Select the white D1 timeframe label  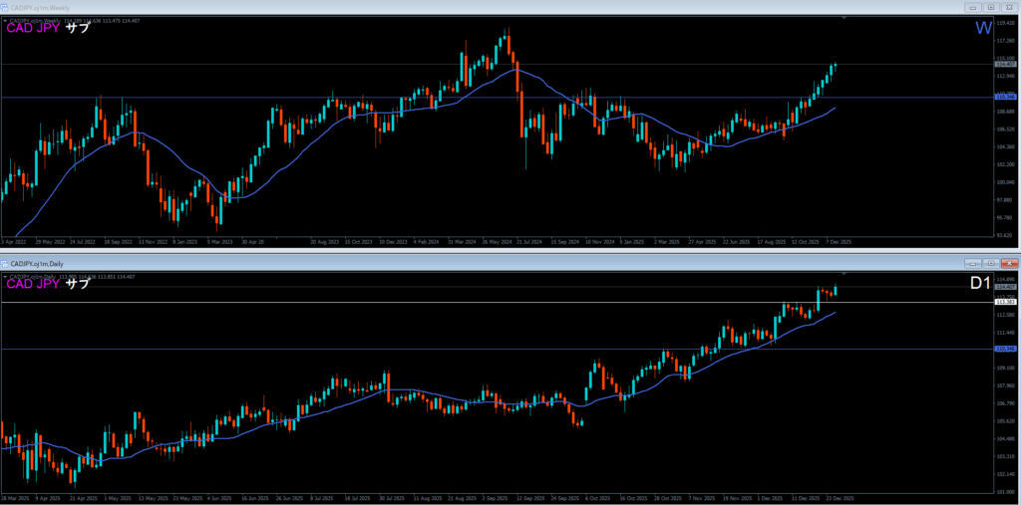point(980,284)
